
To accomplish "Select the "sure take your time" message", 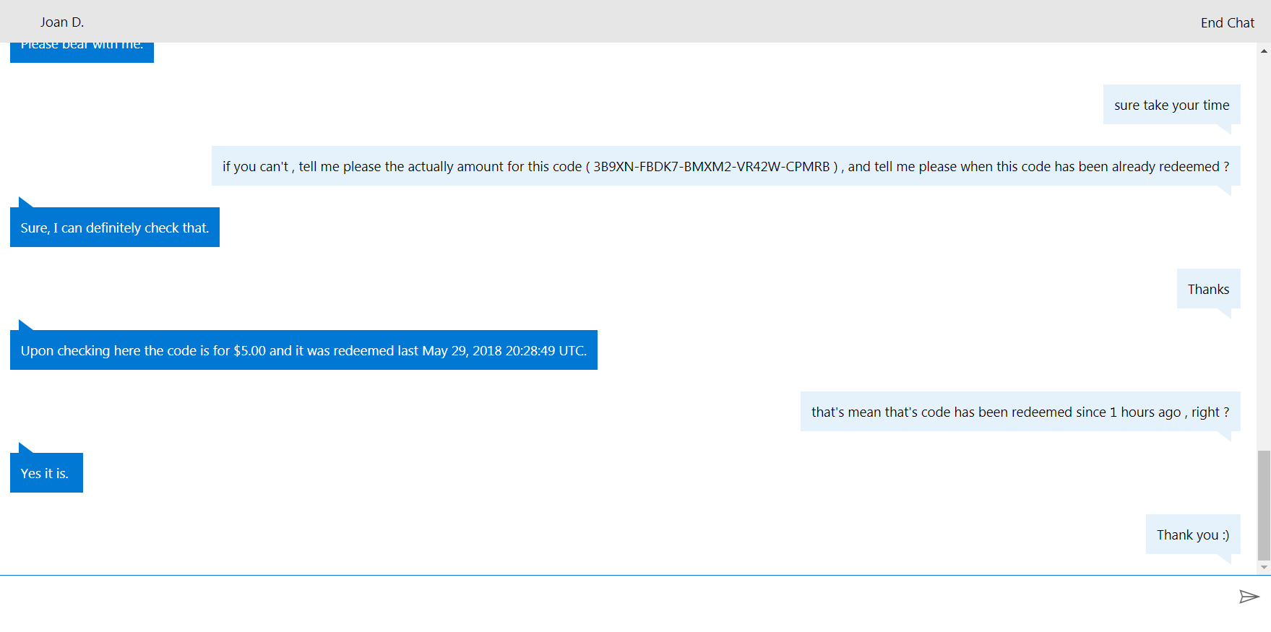I will pos(1171,105).
